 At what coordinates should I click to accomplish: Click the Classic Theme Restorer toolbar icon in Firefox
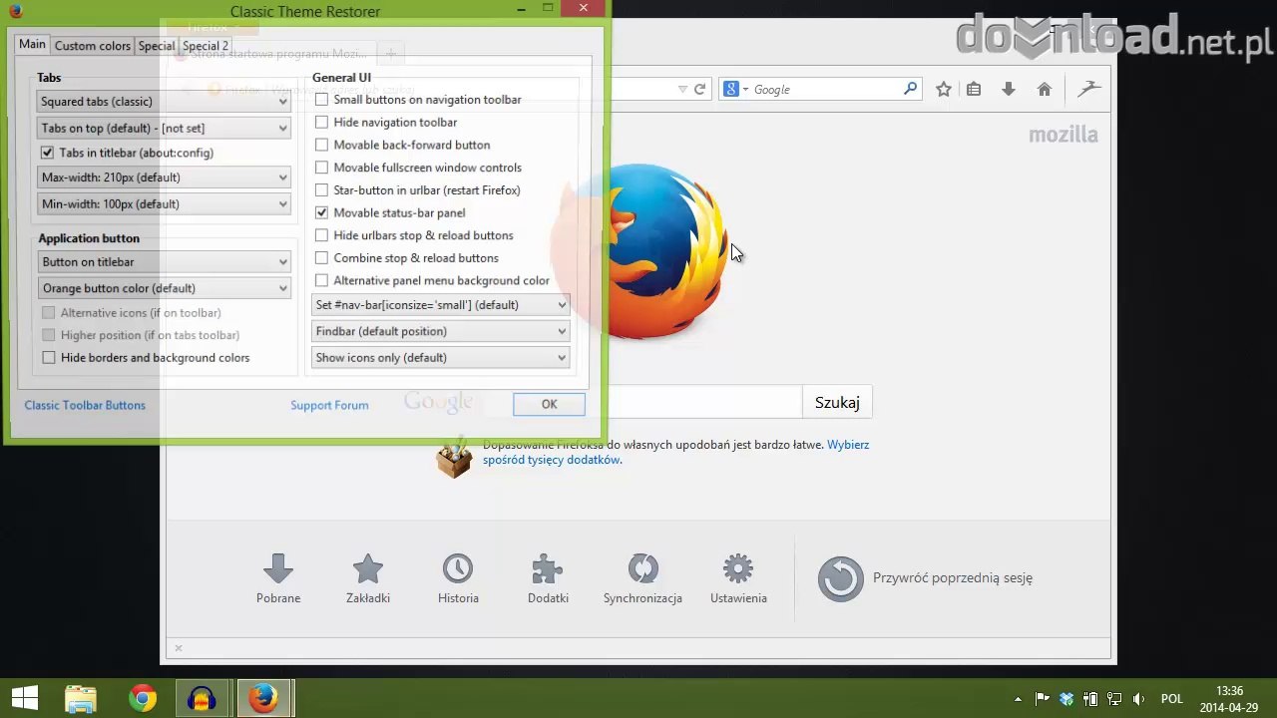pyautogui.click(x=1089, y=89)
